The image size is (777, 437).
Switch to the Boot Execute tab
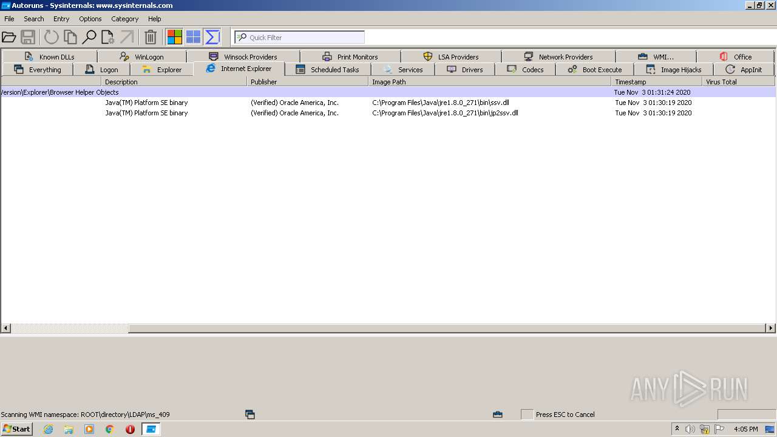pos(595,69)
